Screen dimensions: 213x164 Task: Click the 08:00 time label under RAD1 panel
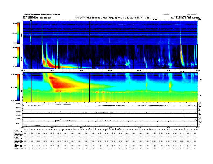[81, 70]
